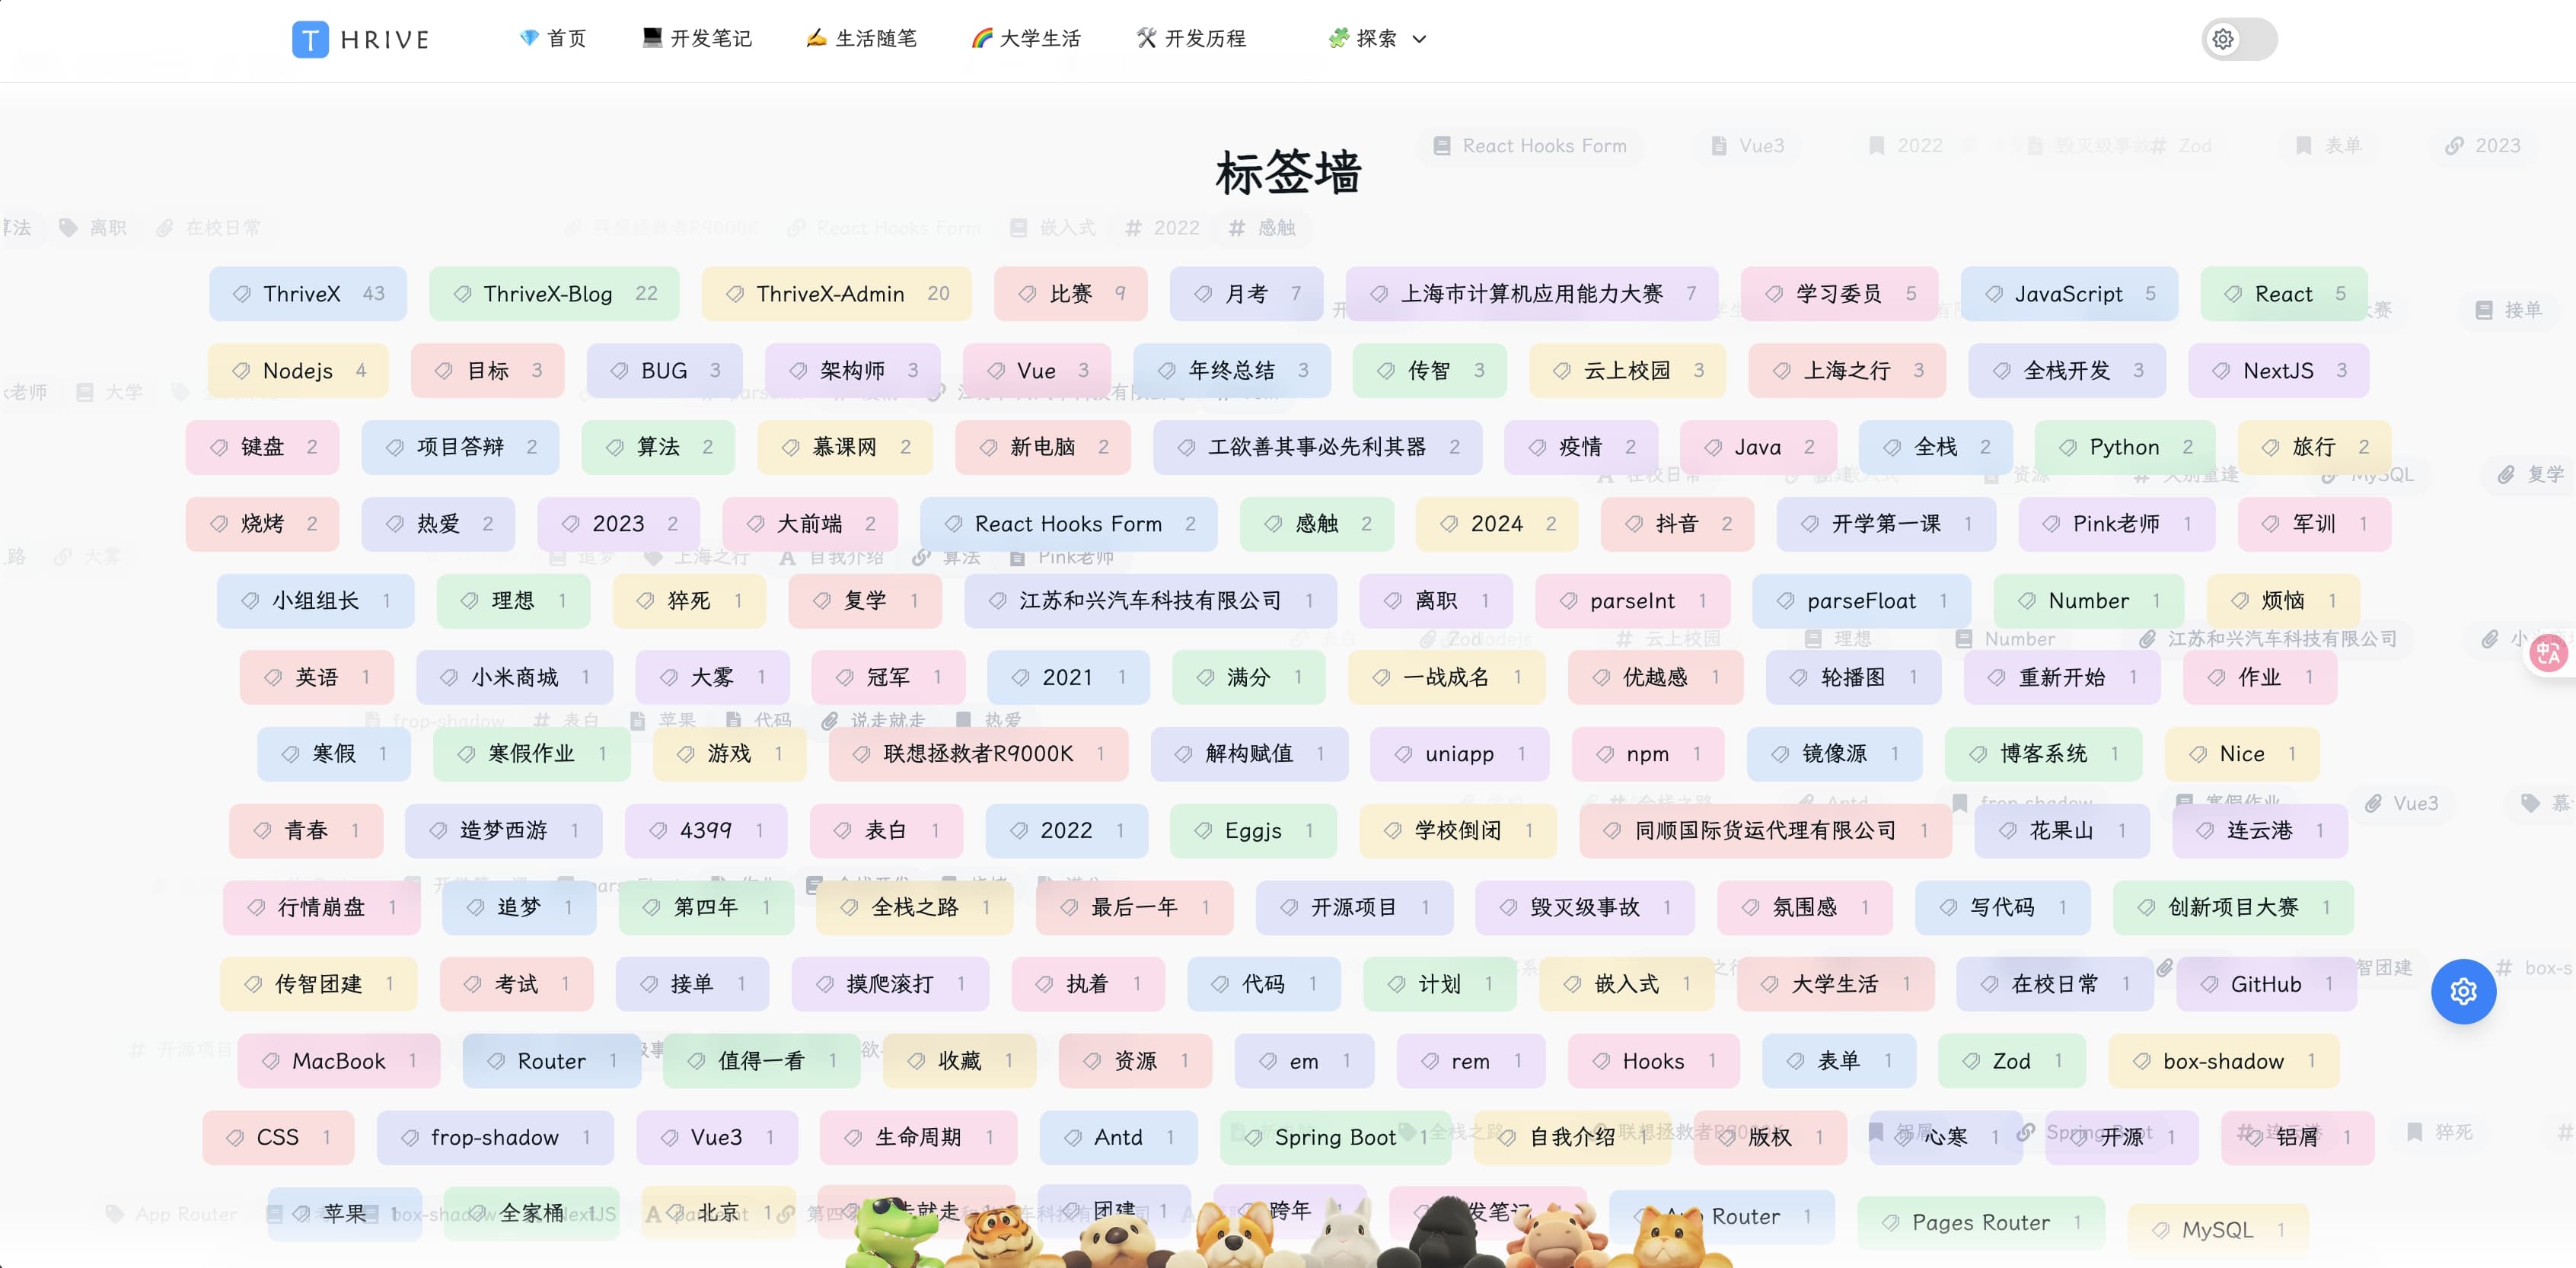
Task: Go to the 首页 menu item
Action: pos(553,39)
